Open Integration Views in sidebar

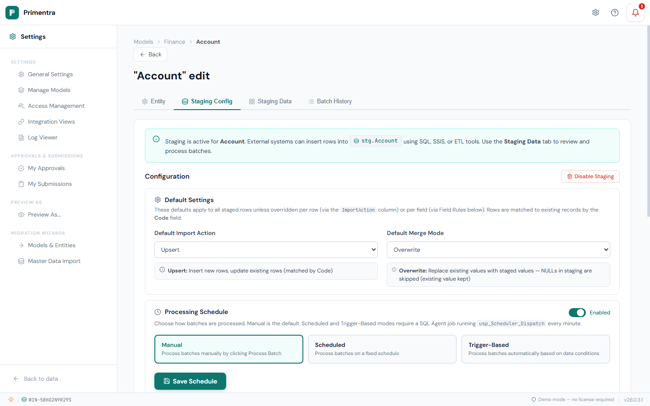pos(51,122)
